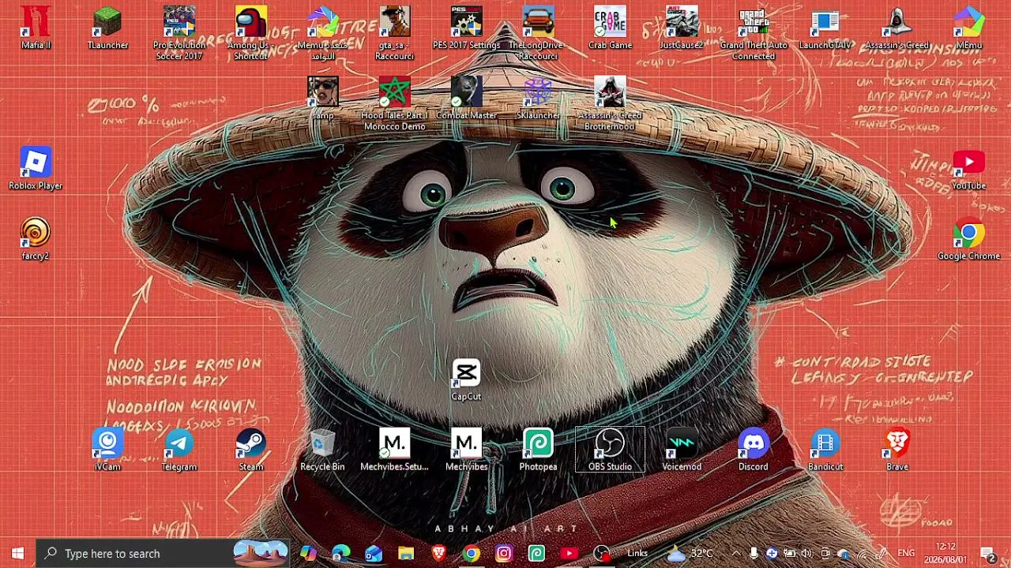Click the iVCam desktop icon
Viewport: 1011px width, 568px height.
[107, 450]
